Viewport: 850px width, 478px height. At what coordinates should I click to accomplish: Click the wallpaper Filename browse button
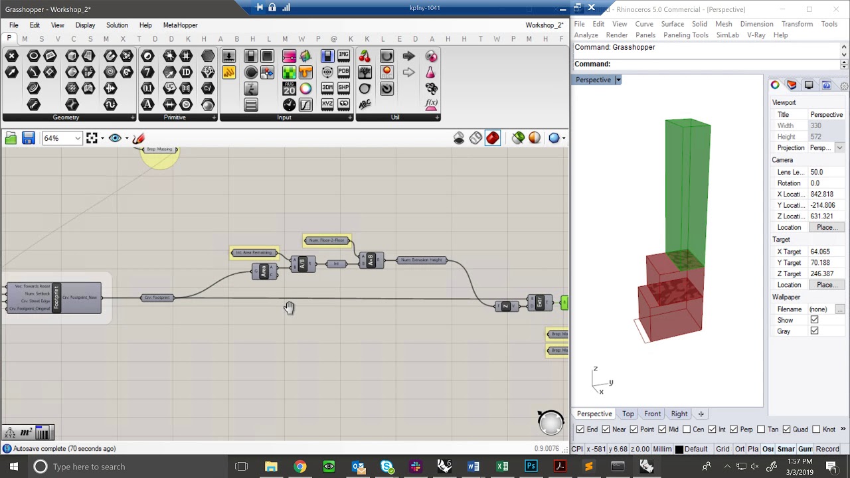[839, 309]
